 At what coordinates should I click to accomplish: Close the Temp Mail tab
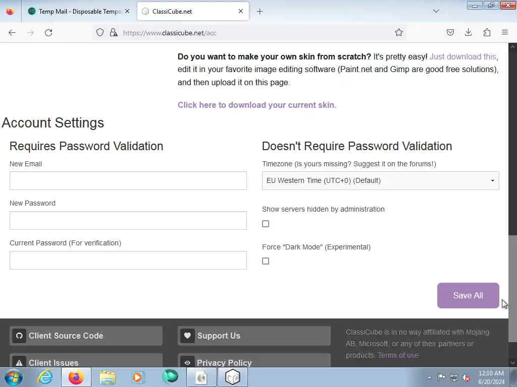(x=127, y=11)
